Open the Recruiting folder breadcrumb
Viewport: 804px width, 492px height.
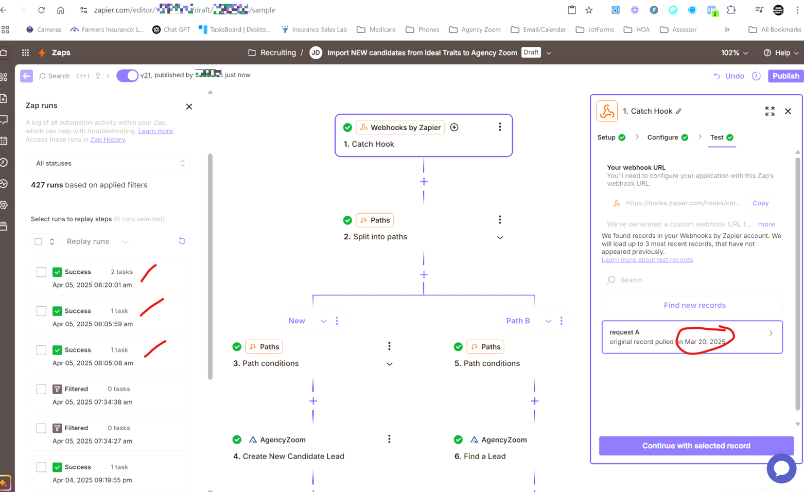point(272,52)
